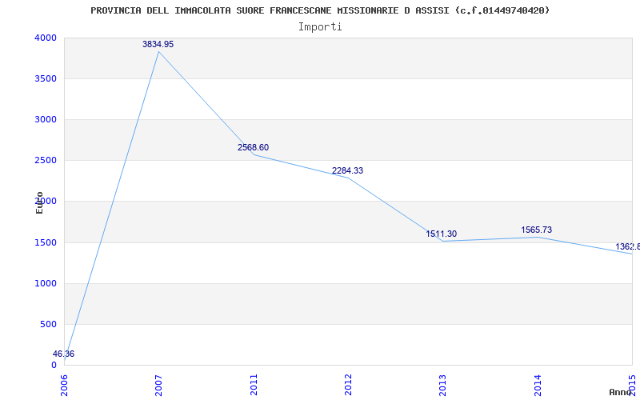Click the 4000 y-axis tick label
The image size is (640, 400).
pyautogui.click(x=46, y=38)
